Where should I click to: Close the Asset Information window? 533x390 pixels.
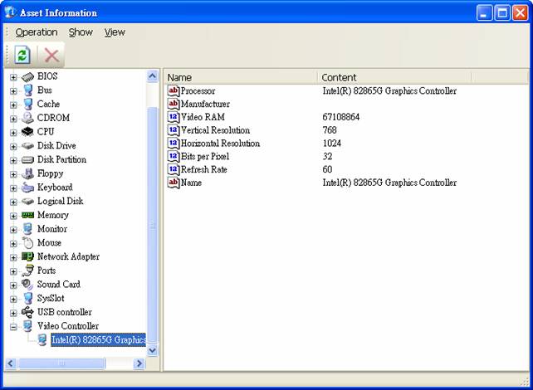(520, 13)
